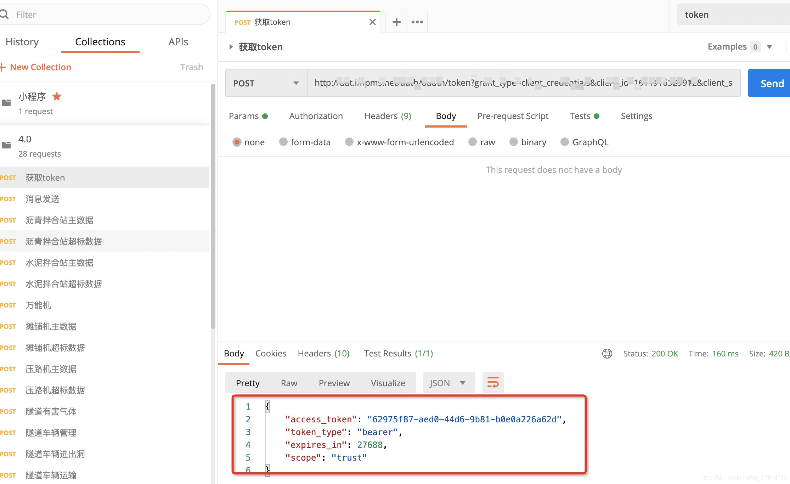Select the raw body type

(472, 142)
